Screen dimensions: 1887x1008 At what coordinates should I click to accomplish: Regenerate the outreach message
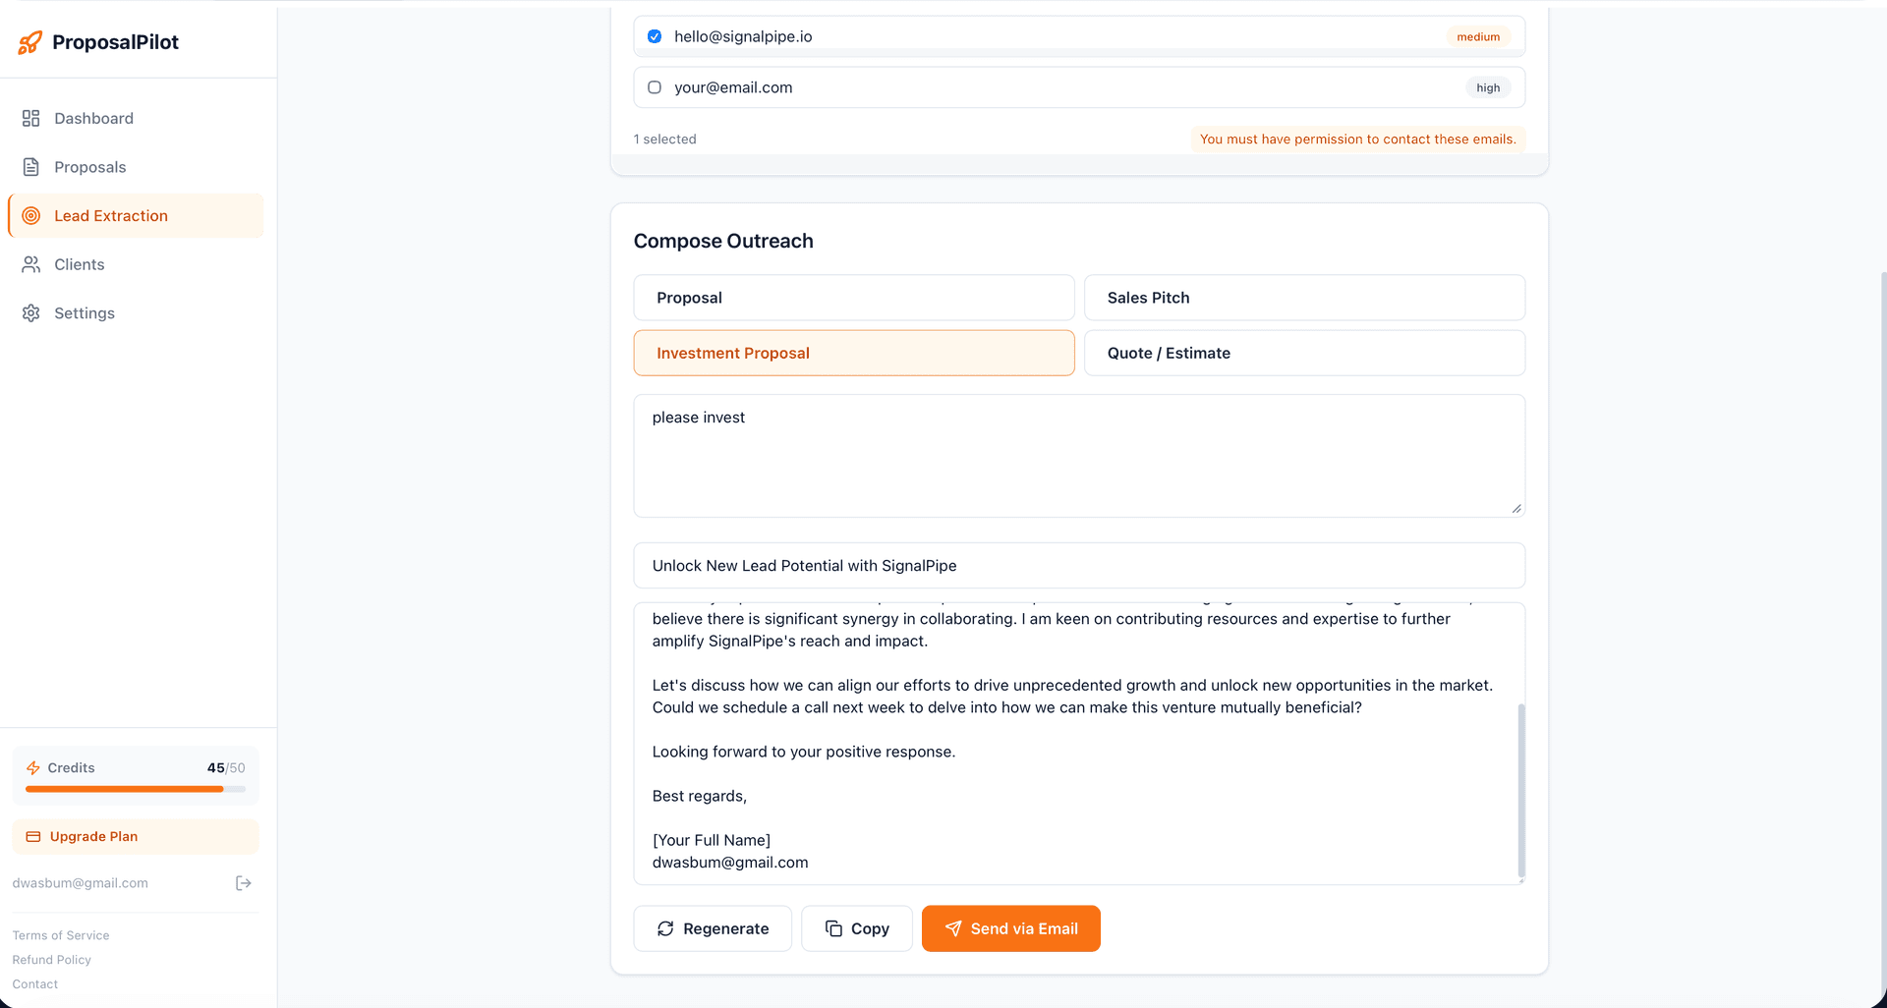(713, 928)
